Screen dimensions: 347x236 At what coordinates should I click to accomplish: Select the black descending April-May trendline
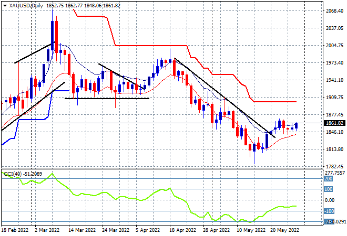tap(221, 94)
